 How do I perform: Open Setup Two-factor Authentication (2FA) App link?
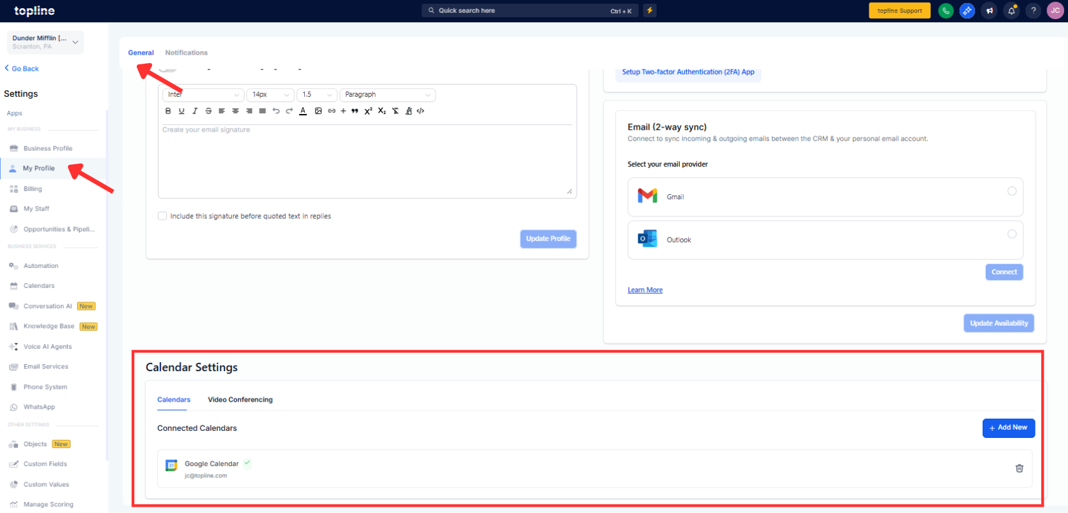(x=688, y=72)
